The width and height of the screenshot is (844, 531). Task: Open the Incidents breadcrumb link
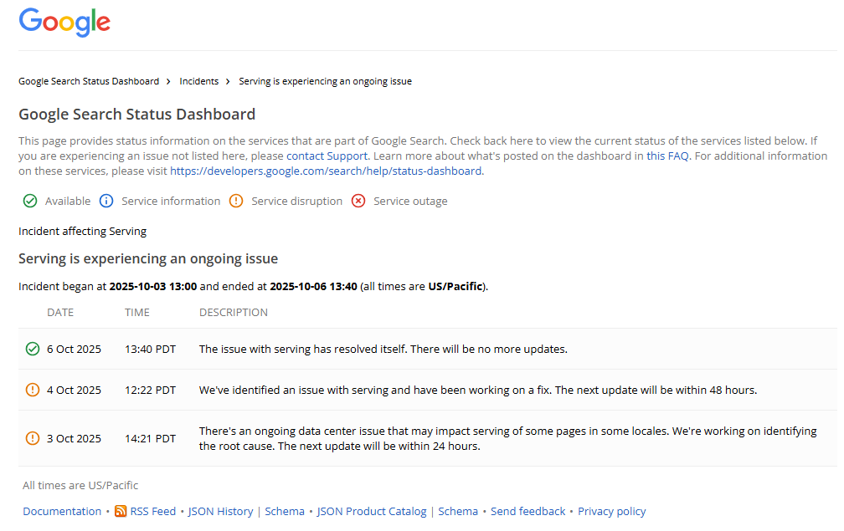[199, 81]
